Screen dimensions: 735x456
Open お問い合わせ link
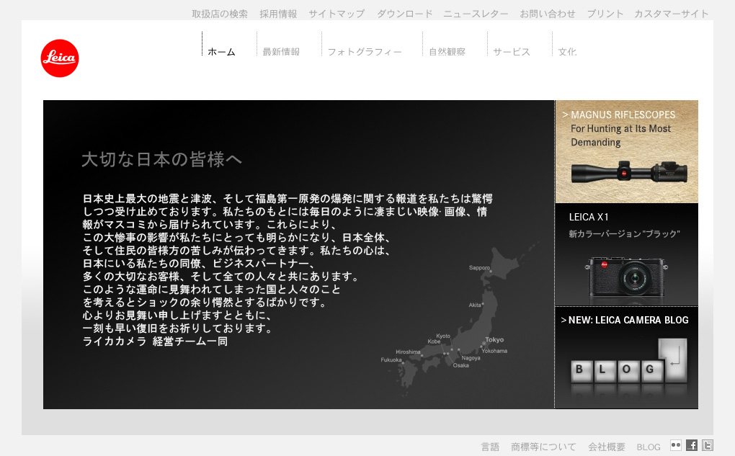548,14
